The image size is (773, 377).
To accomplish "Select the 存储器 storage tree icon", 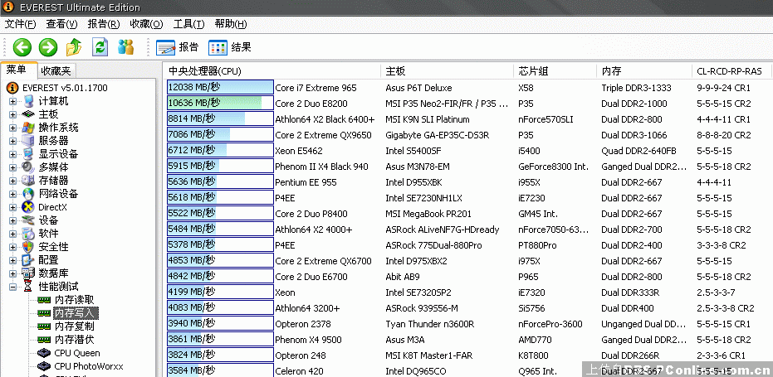I will (x=29, y=181).
